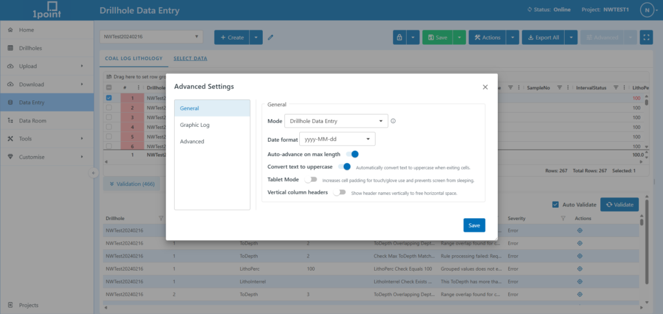Disable Convert text to uppercase toggle
The height and width of the screenshot is (314, 663).
coord(344,167)
